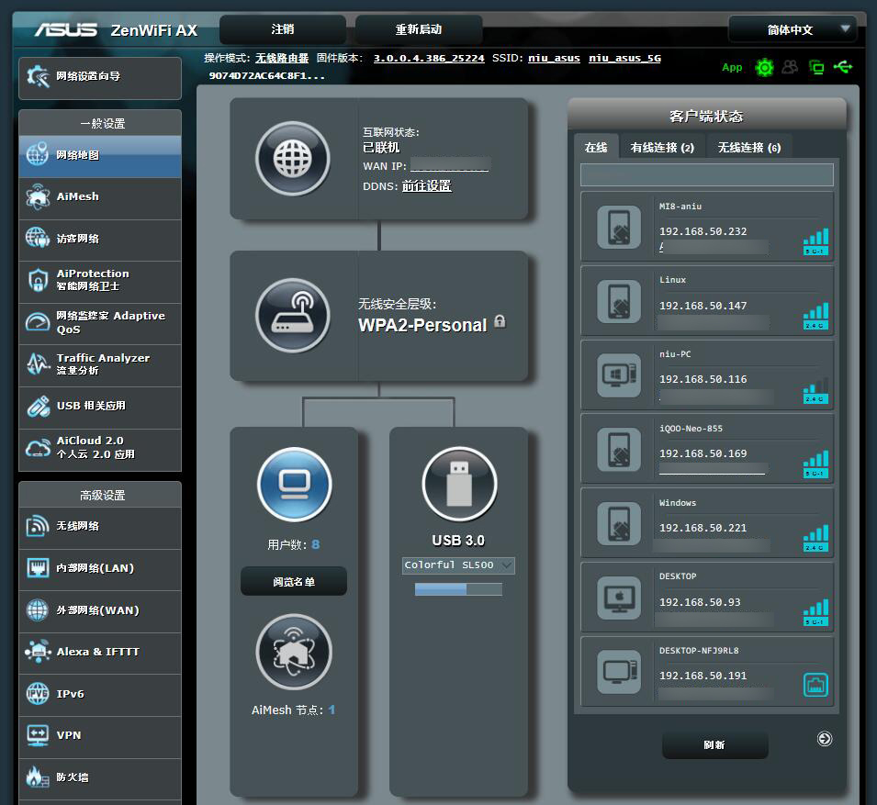Click the MI8-aniu device icon
This screenshot has height=805, width=877.
619,227
